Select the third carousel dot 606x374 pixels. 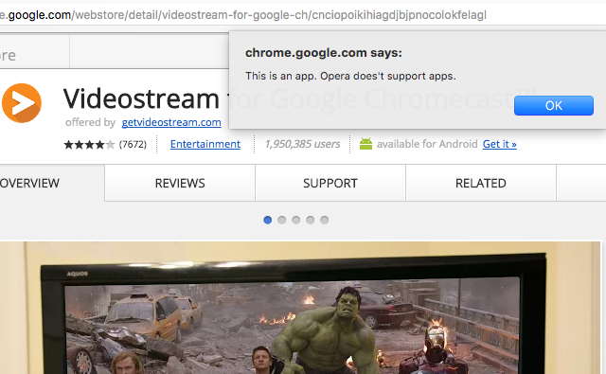pos(296,220)
